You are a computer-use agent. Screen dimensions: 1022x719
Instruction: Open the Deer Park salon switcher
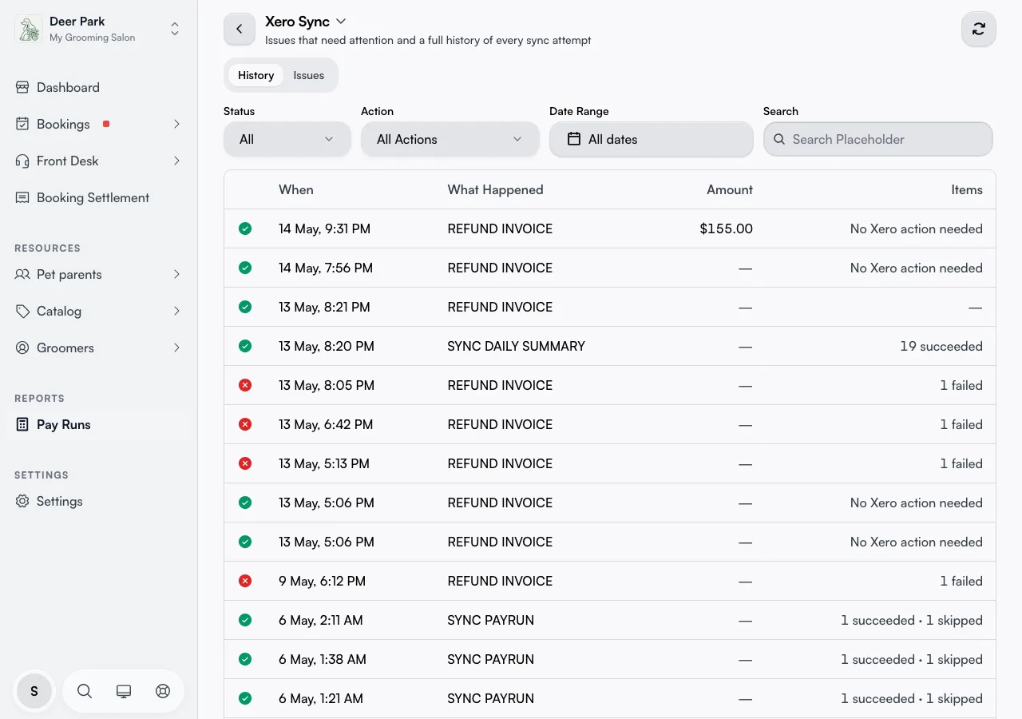[x=98, y=30]
